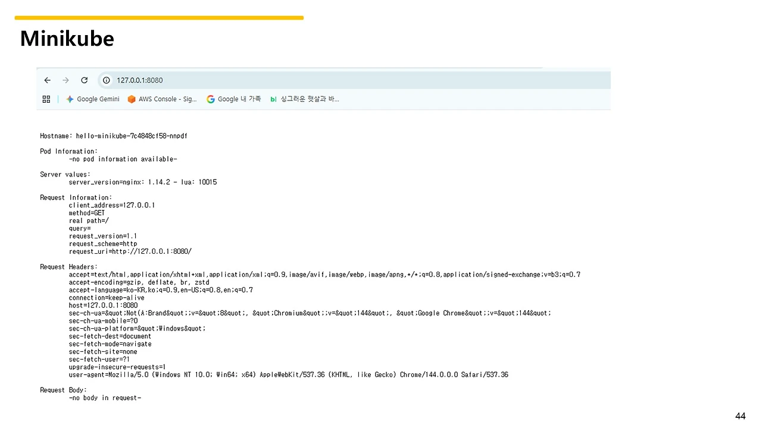Click the sec-fetch-user=?1 line

(99, 360)
